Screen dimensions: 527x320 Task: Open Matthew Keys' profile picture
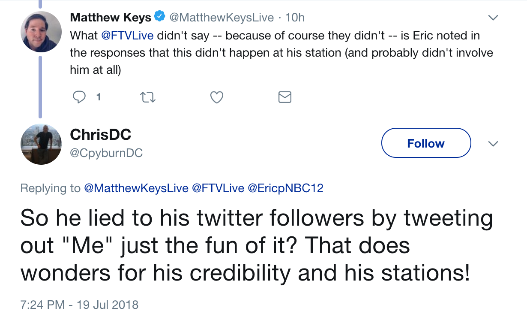[41, 32]
